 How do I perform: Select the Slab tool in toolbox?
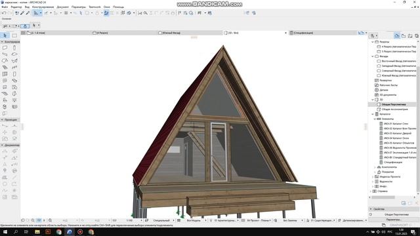pos(14,54)
